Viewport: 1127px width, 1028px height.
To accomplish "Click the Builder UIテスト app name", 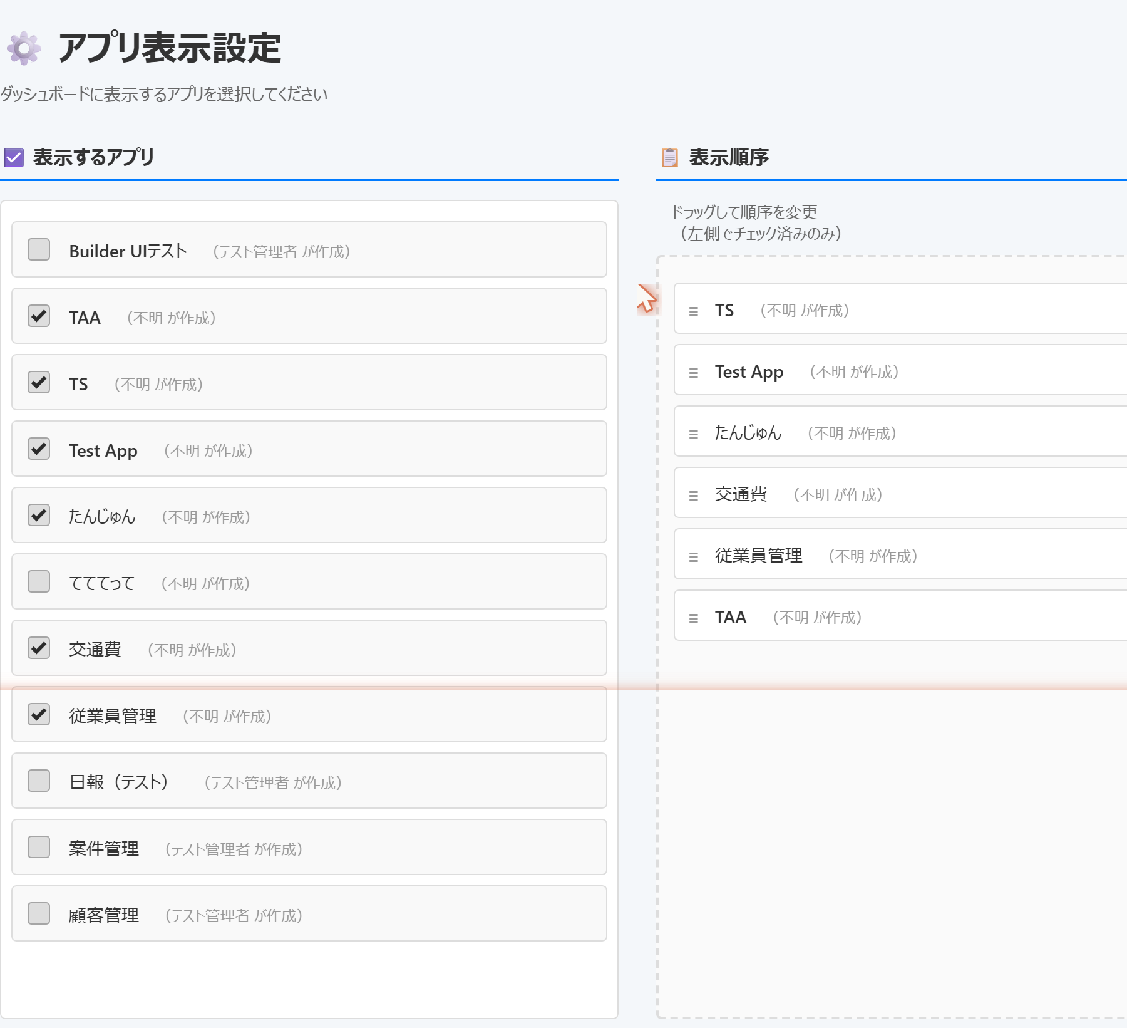I will pyautogui.click(x=128, y=251).
